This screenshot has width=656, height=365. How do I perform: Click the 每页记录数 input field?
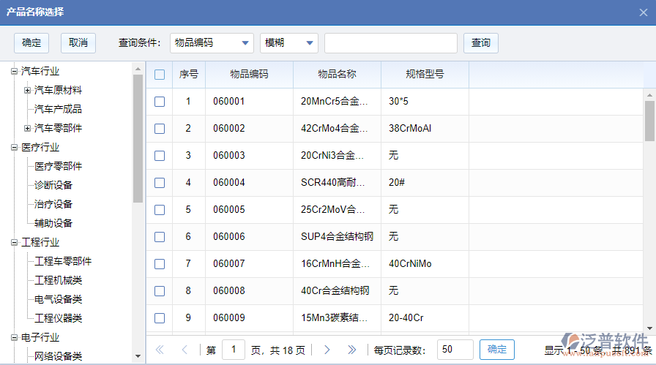[455, 350]
